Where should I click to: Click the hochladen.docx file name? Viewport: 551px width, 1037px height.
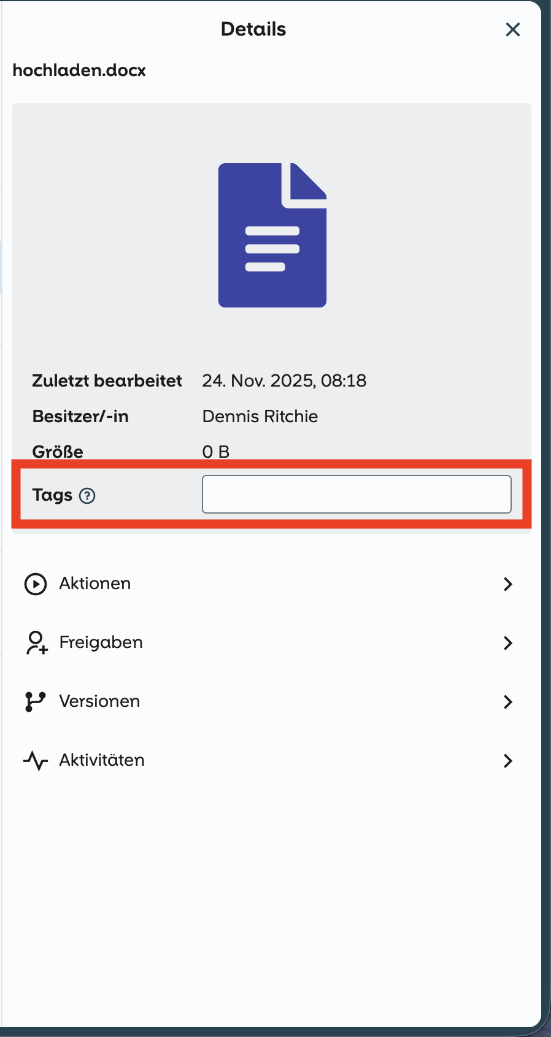click(79, 71)
